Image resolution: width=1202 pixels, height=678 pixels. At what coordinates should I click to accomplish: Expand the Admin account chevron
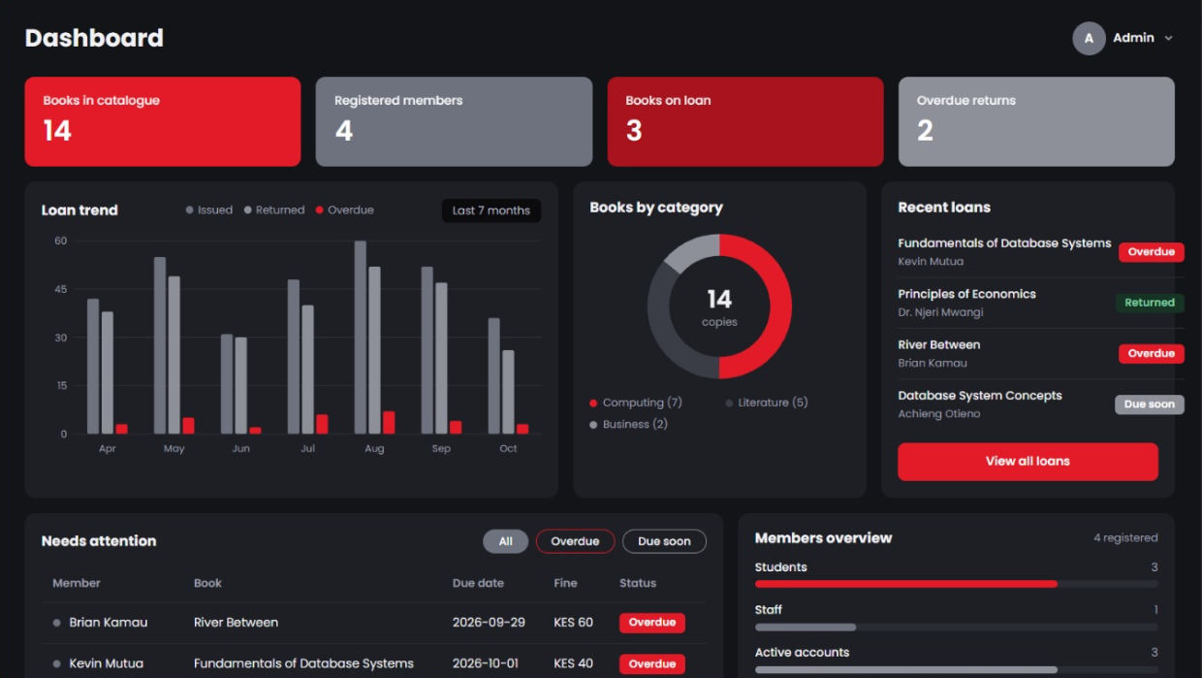click(1168, 39)
